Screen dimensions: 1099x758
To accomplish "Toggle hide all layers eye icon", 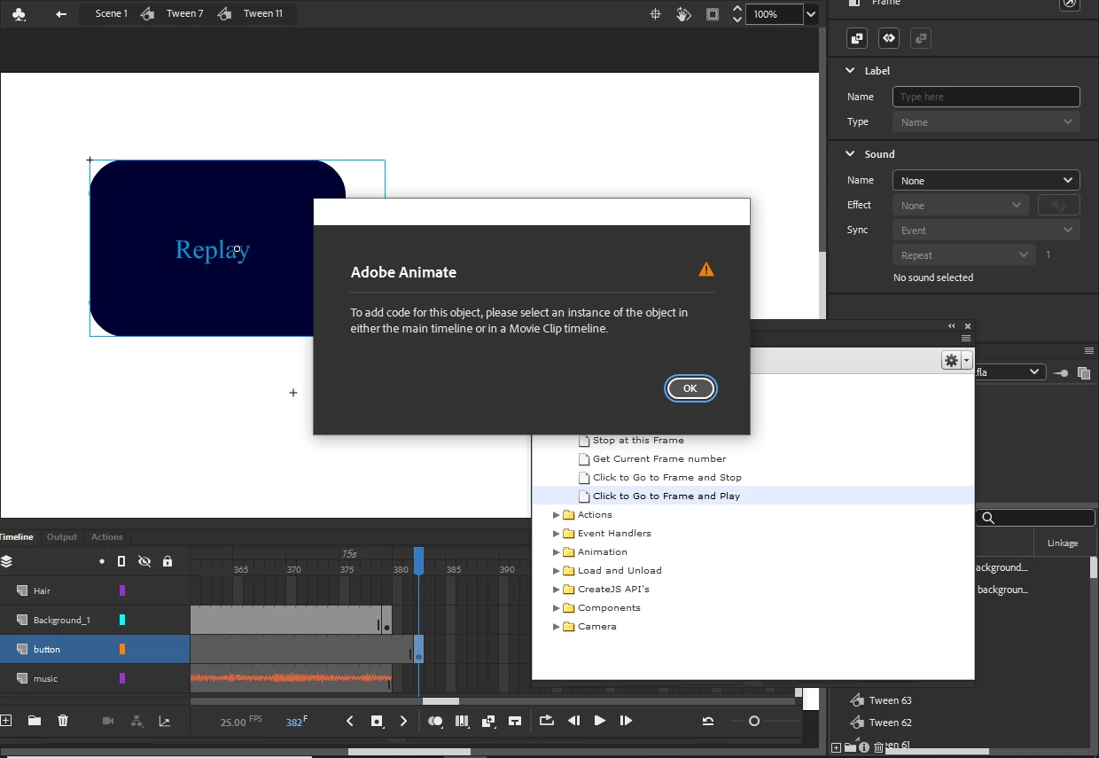I will (x=144, y=561).
